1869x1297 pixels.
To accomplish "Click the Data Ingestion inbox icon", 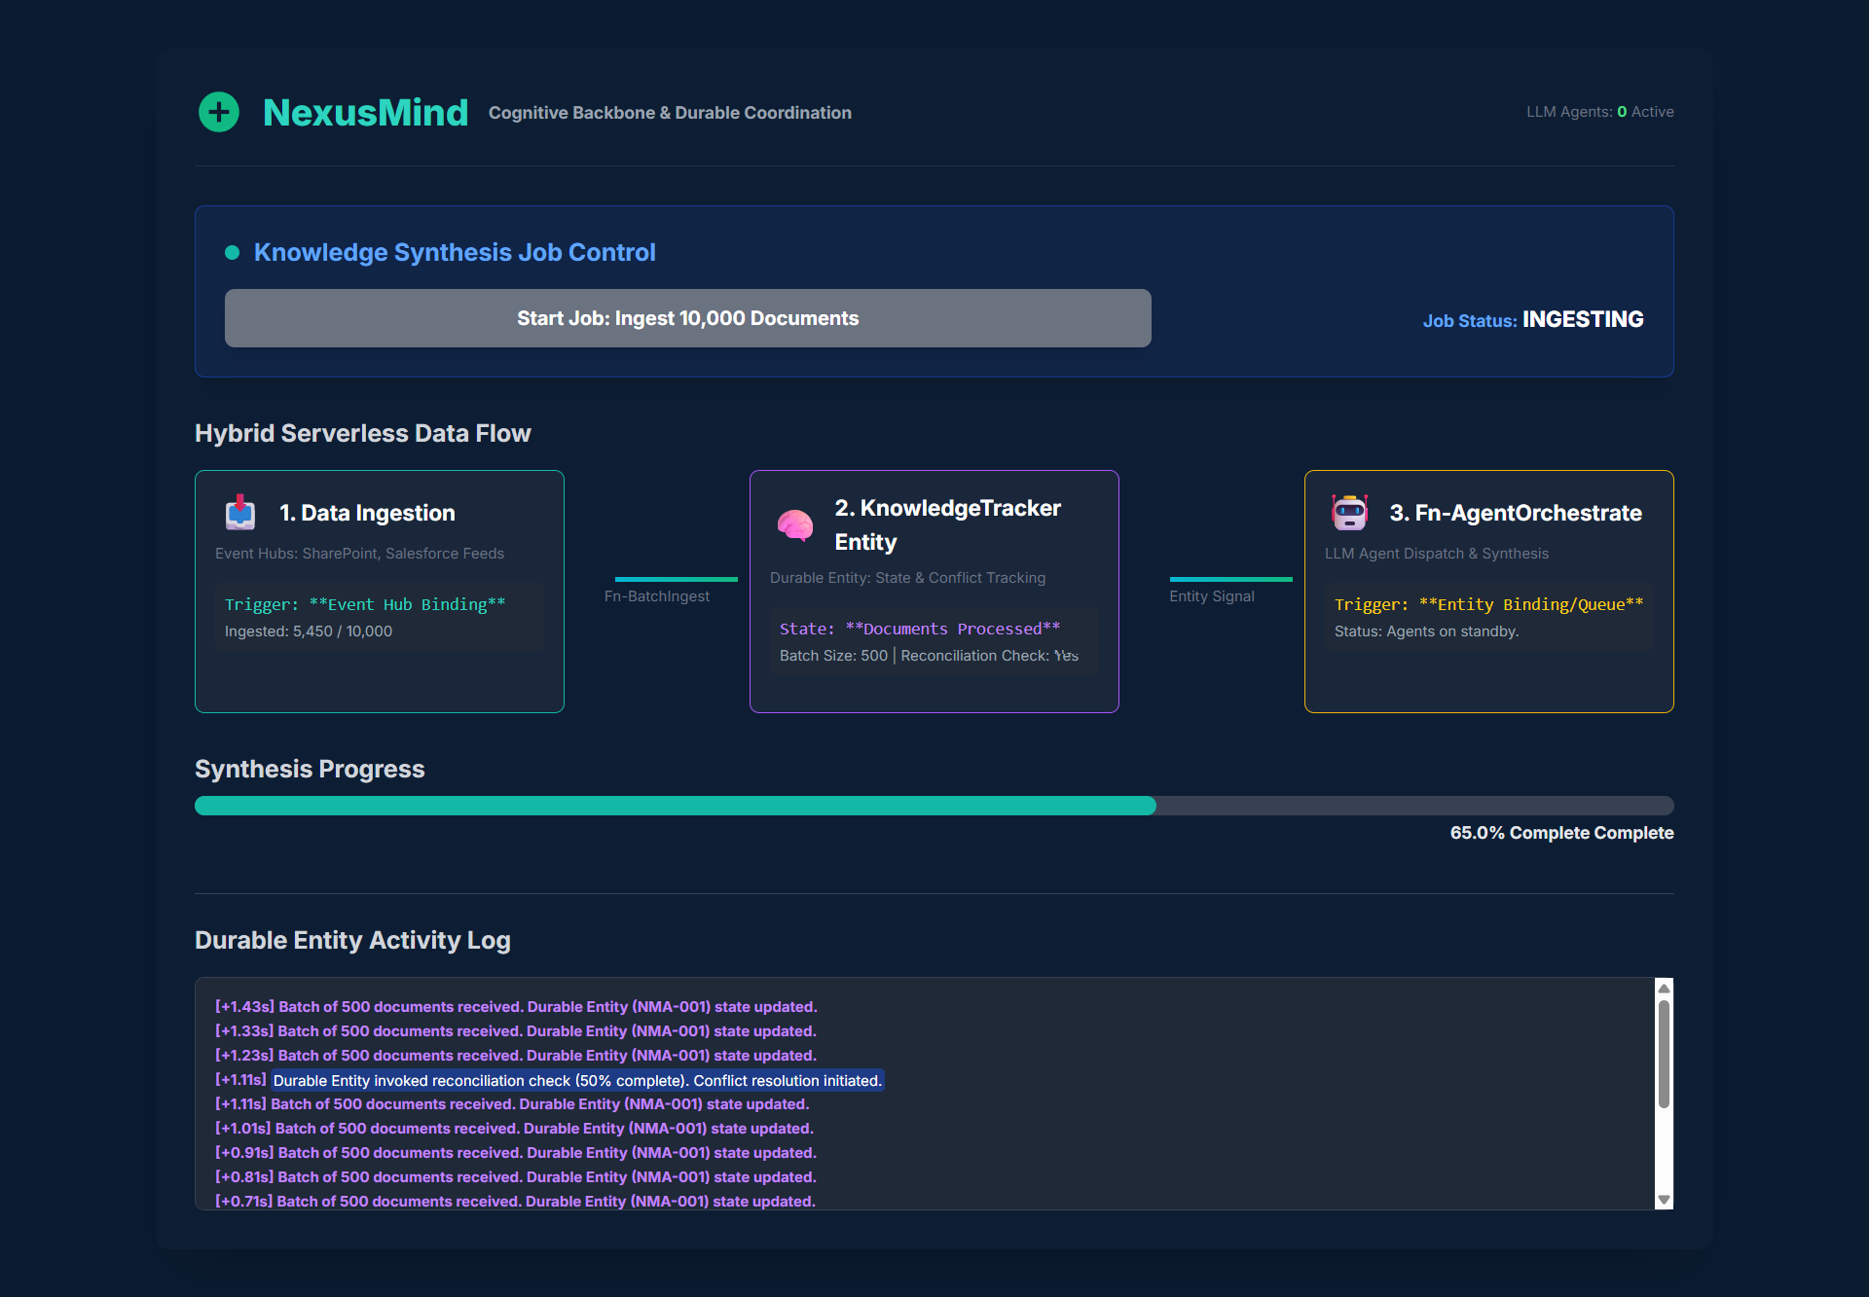I will [240, 512].
